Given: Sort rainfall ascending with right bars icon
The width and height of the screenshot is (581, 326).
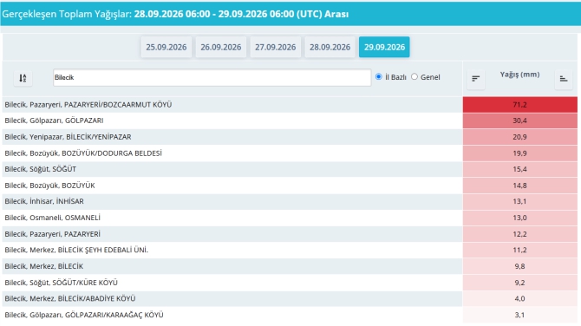Looking at the screenshot, I should (564, 79).
